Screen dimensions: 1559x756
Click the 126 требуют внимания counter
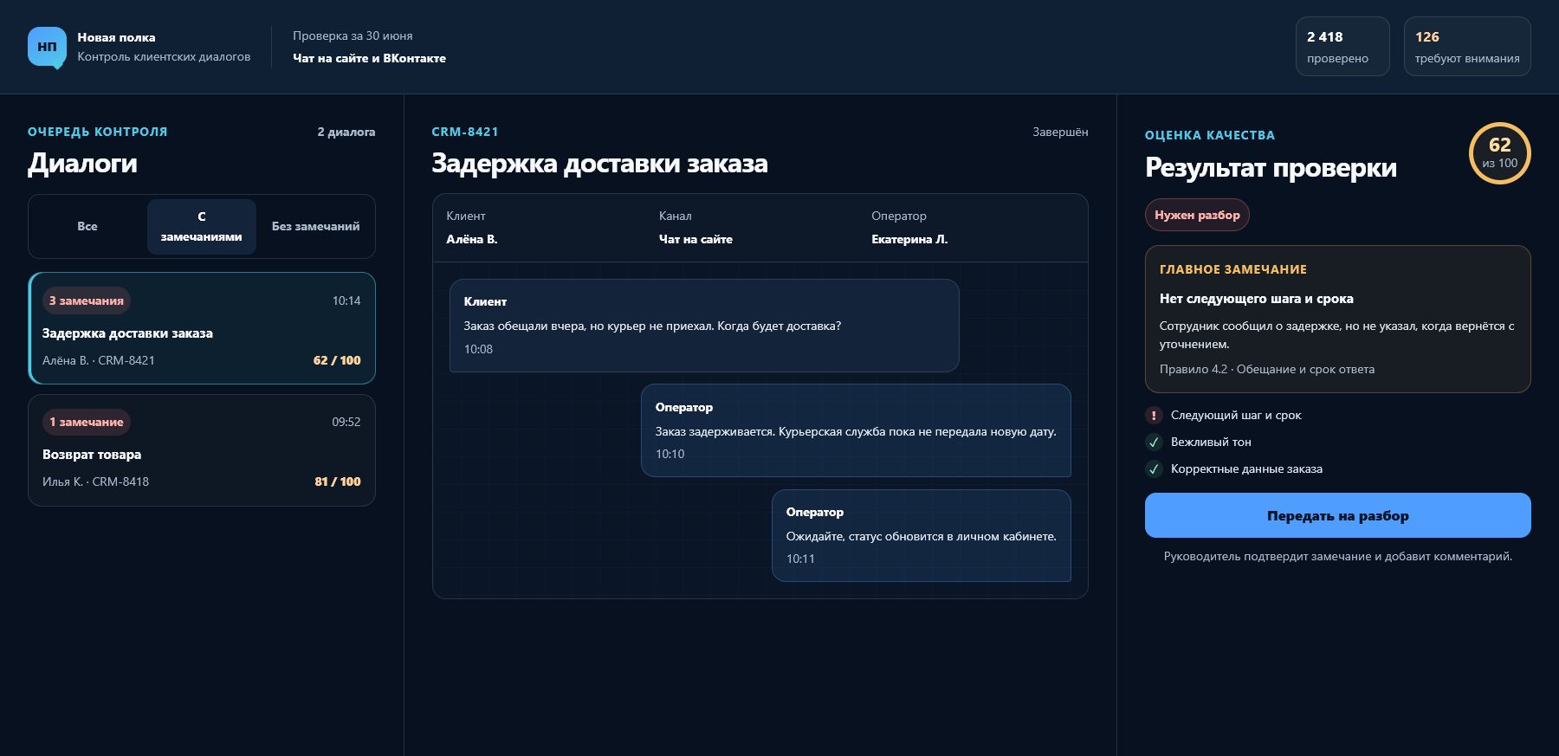point(1467,47)
